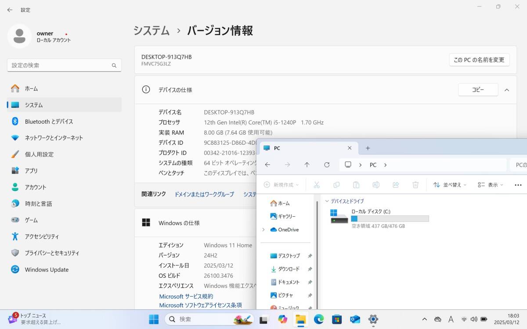Click the Explorer navigation pane scrollbar

[317, 255]
